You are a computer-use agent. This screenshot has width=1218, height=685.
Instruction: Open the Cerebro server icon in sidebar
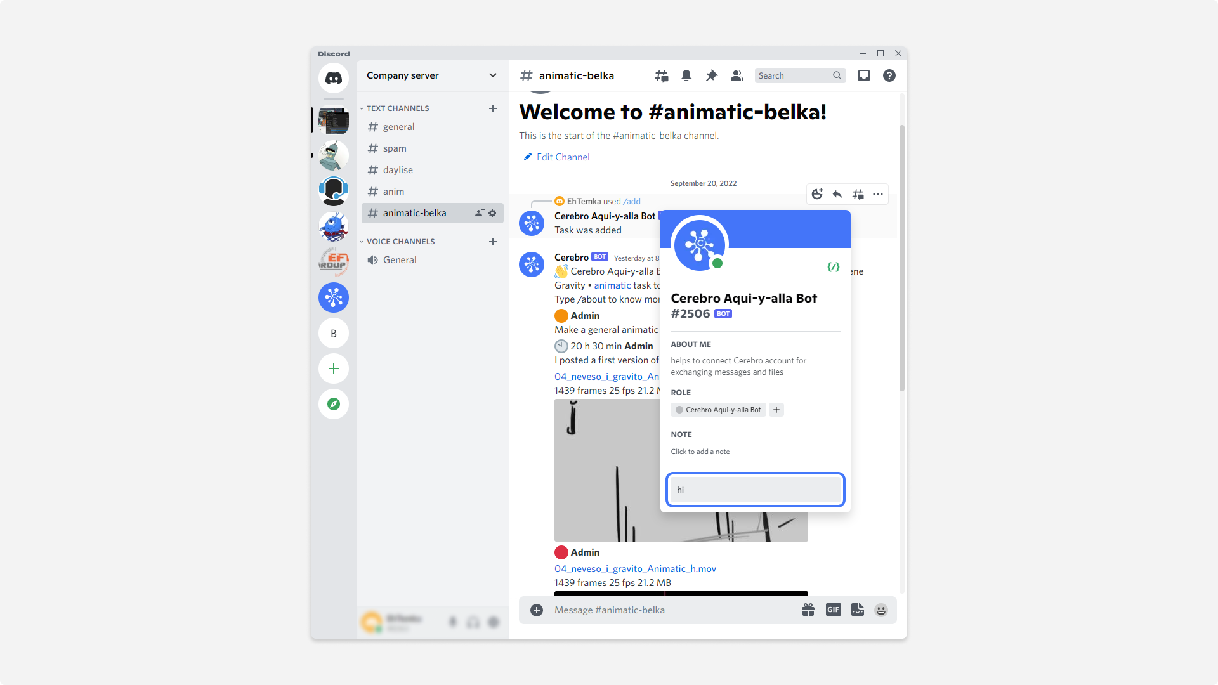pos(334,297)
